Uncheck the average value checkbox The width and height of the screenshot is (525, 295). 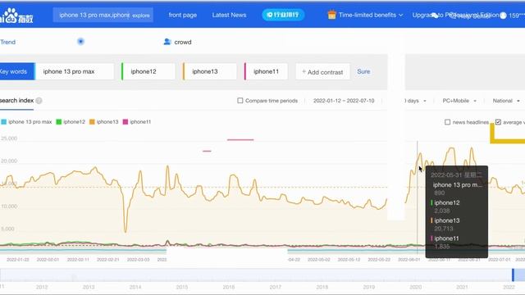point(498,122)
